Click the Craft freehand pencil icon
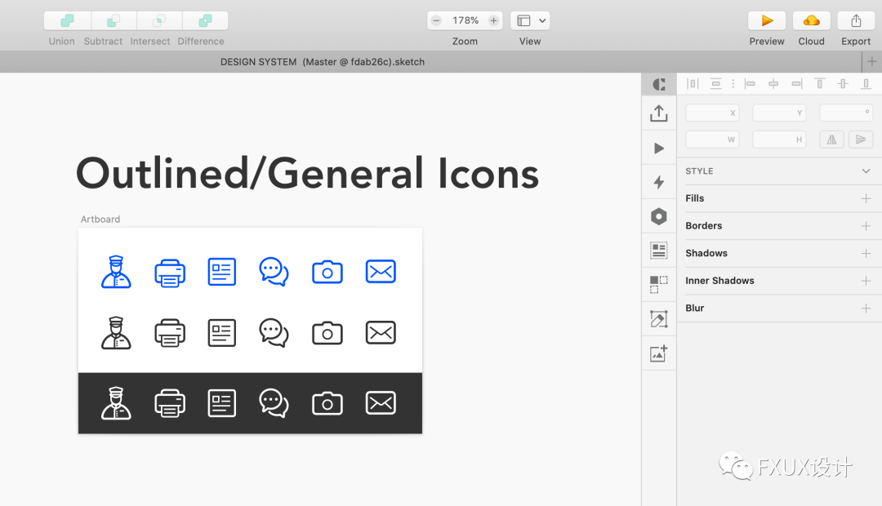 pos(659,319)
